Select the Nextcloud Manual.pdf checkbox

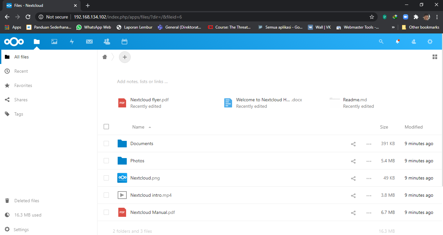(x=106, y=212)
